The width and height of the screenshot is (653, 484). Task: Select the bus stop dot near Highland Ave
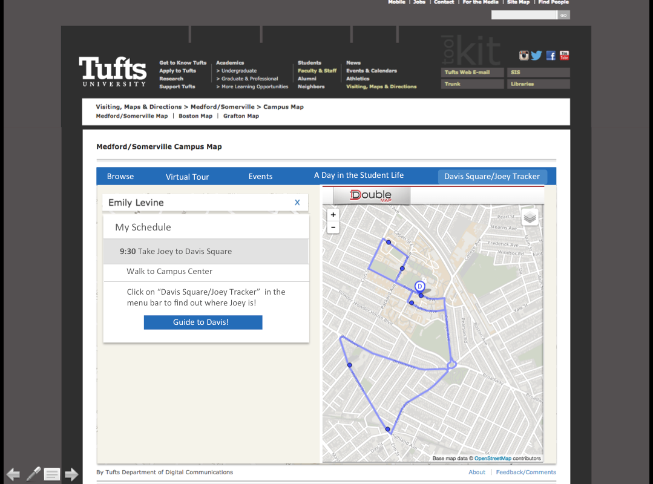[388, 429]
